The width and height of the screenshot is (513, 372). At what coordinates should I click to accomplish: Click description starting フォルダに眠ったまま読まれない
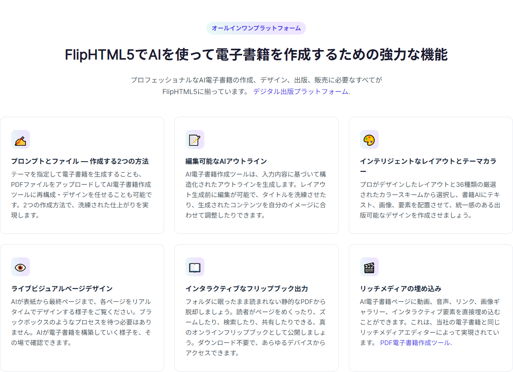[256, 327]
